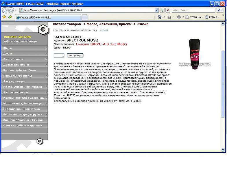Open the Масло, Автохимия, Краска category
This screenshot has height=170, width=227.
pyautogui.click(x=25, y=87)
